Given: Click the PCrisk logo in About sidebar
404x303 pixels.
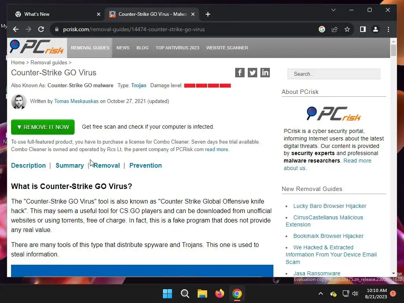Looking at the screenshot, I should click(334, 114).
